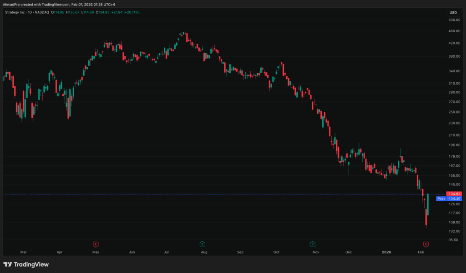
Task: Click the red earnings marker near May
Action: (x=96, y=244)
